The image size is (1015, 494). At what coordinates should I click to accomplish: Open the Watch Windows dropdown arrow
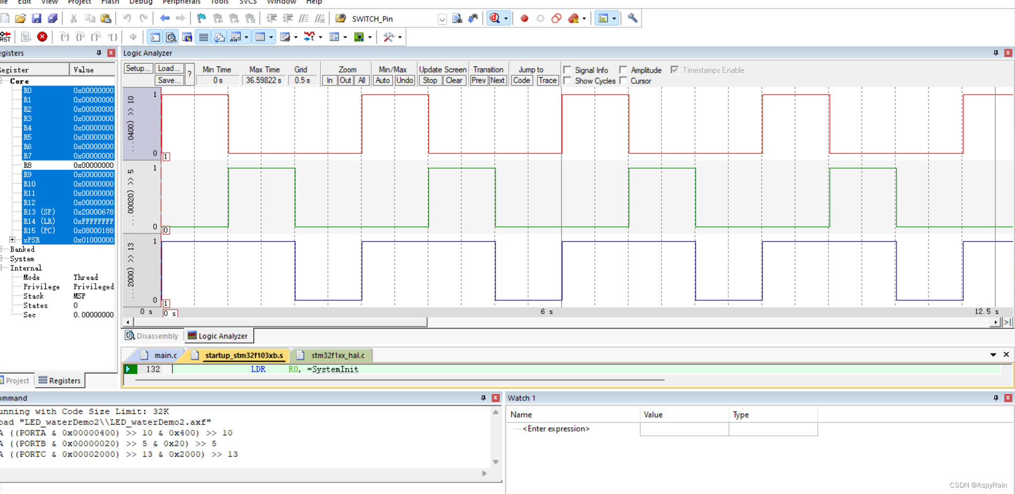click(x=246, y=37)
